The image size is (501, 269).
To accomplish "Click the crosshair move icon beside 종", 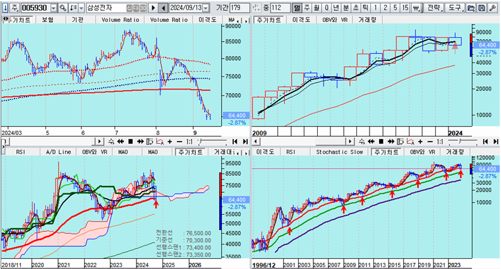I will click(x=256, y=8).
